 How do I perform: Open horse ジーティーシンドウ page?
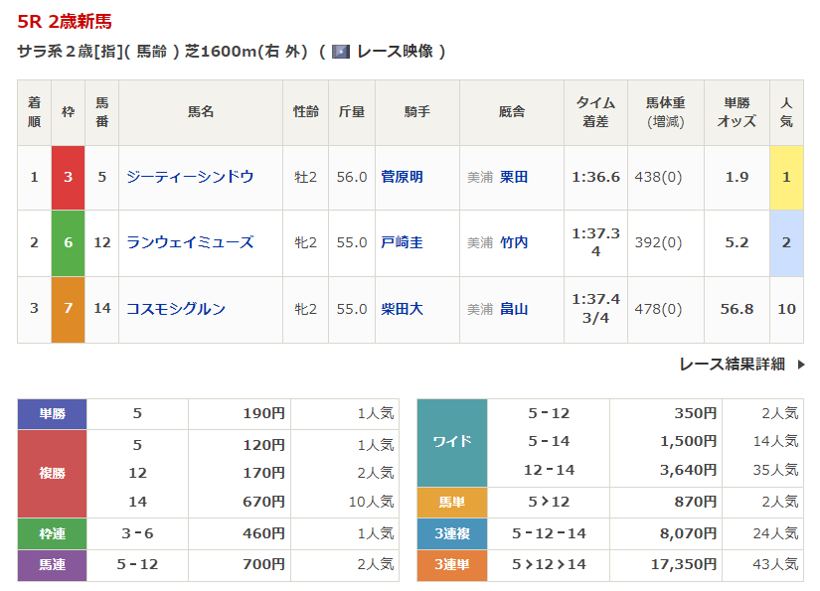point(190,177)
